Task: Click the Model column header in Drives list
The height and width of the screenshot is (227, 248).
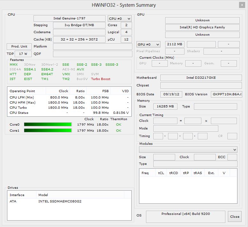Action: point(43,195)
